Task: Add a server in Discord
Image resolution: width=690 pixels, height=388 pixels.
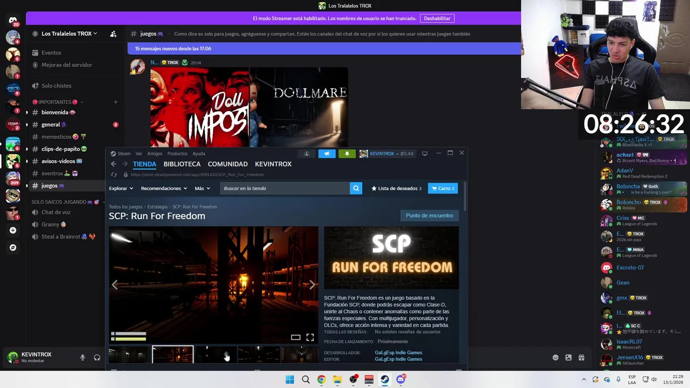Action: pos(13,230)
